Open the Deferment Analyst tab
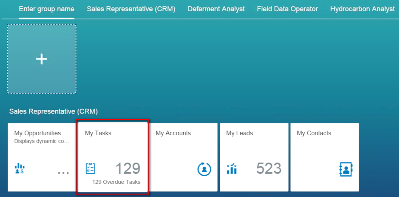Image resolution: width=399 pixels, height=197 pixels. 216,9
